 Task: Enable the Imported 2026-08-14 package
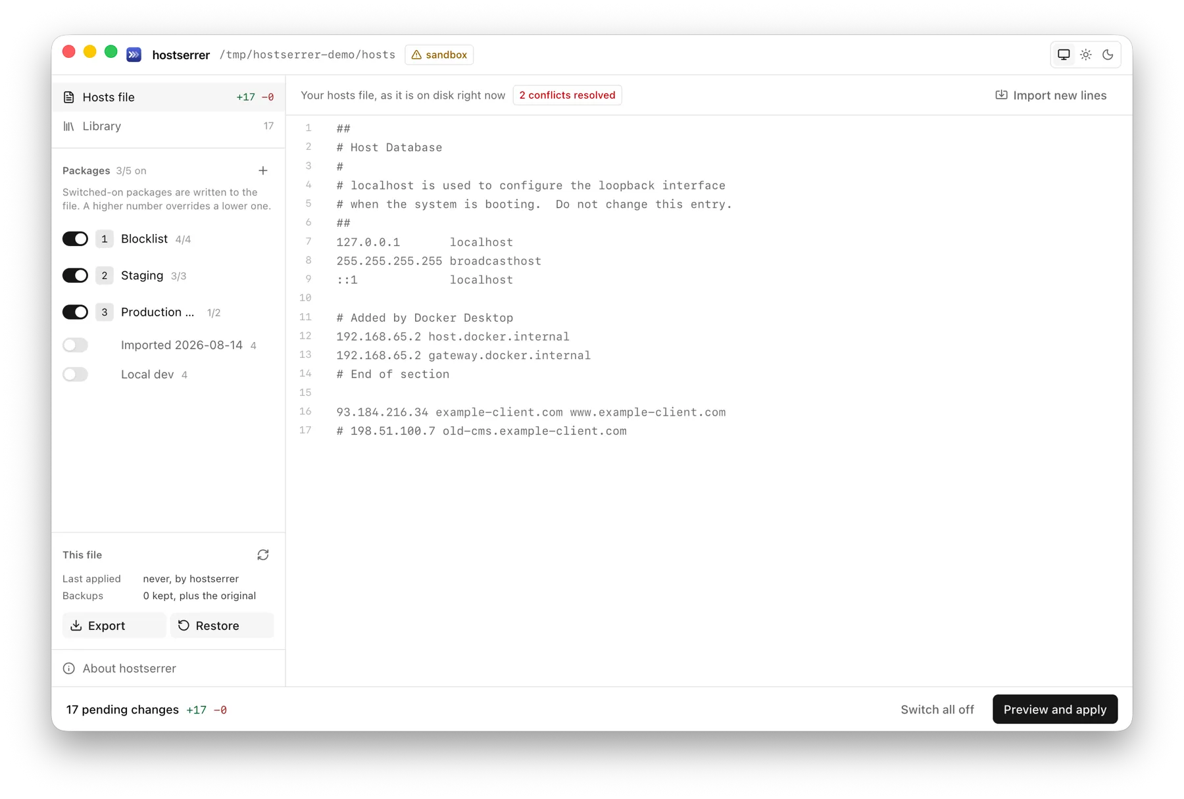76,345
